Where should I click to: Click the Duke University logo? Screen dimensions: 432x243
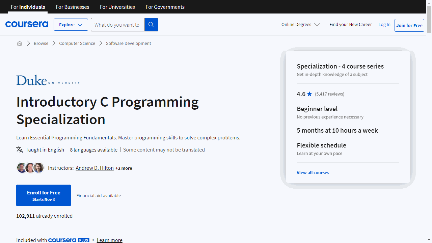48,80
